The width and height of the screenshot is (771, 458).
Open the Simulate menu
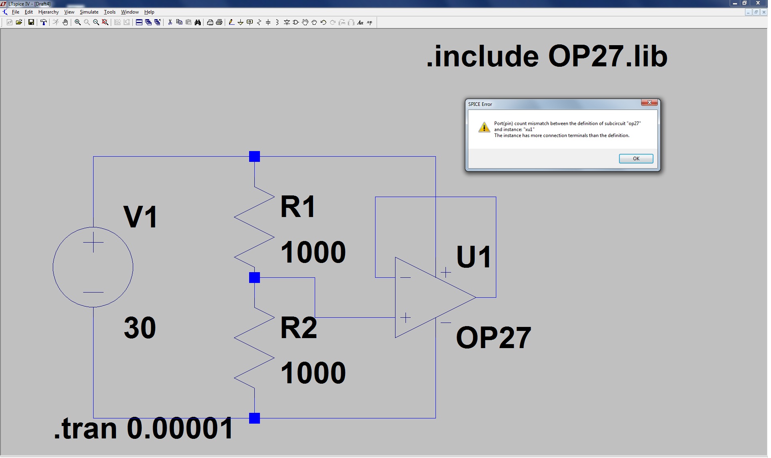point(89,12)
